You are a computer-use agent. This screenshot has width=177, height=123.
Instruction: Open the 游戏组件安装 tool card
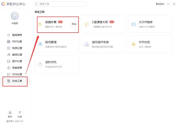103,44
